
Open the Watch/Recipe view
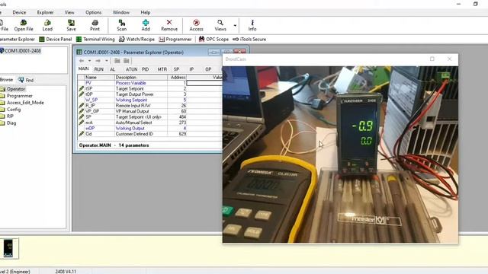pos(136,39)
